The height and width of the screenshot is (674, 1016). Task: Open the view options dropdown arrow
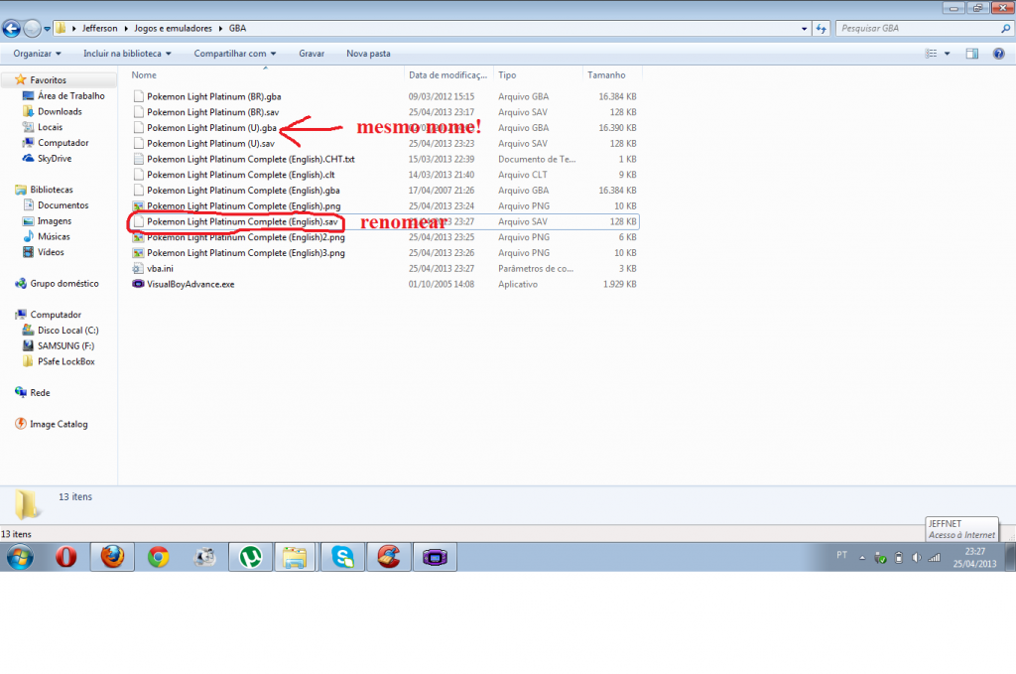pyautogui.click(x=948, y=54)
